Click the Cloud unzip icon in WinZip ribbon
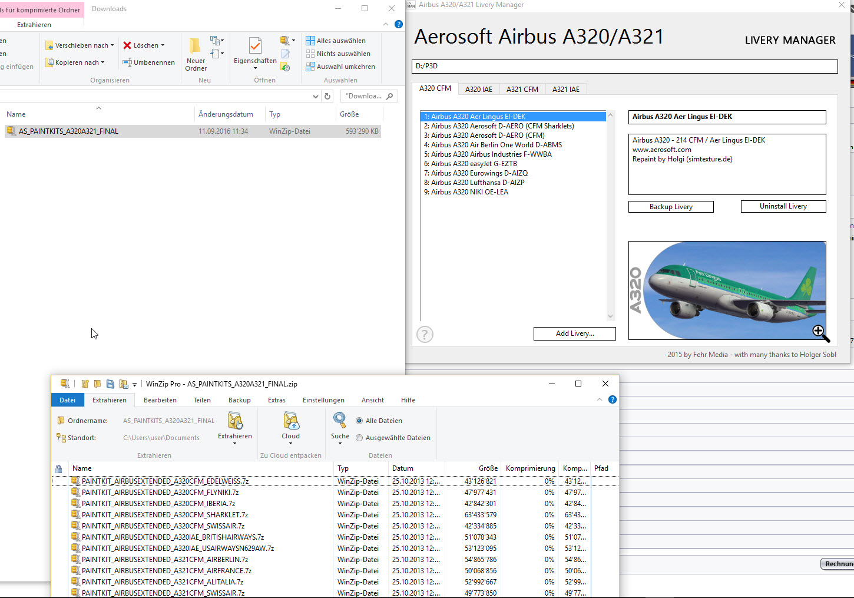 [x=291, y=421]
